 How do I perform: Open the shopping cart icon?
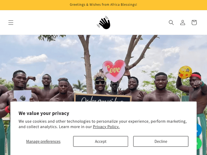[x=194, y=23]
